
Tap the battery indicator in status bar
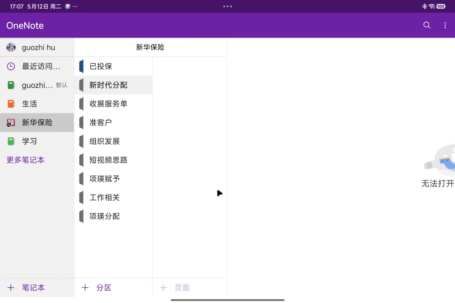tap(441, 6)
